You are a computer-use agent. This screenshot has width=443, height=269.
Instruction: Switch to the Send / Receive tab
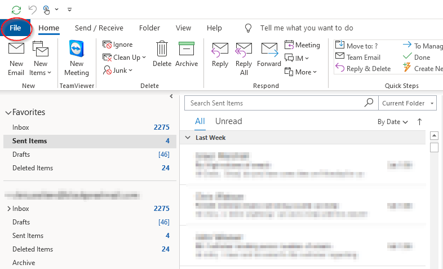coord(99,28)
